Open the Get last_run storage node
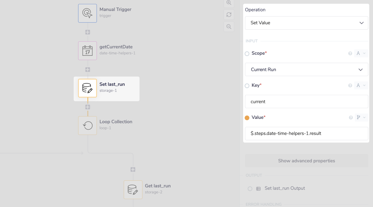 tap(133, 190)
